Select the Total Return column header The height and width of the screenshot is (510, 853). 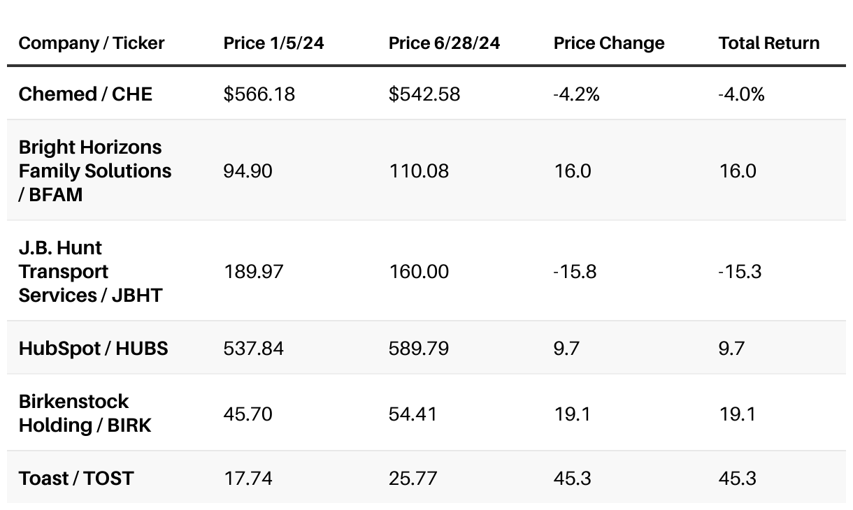click(x=768, y=43)
